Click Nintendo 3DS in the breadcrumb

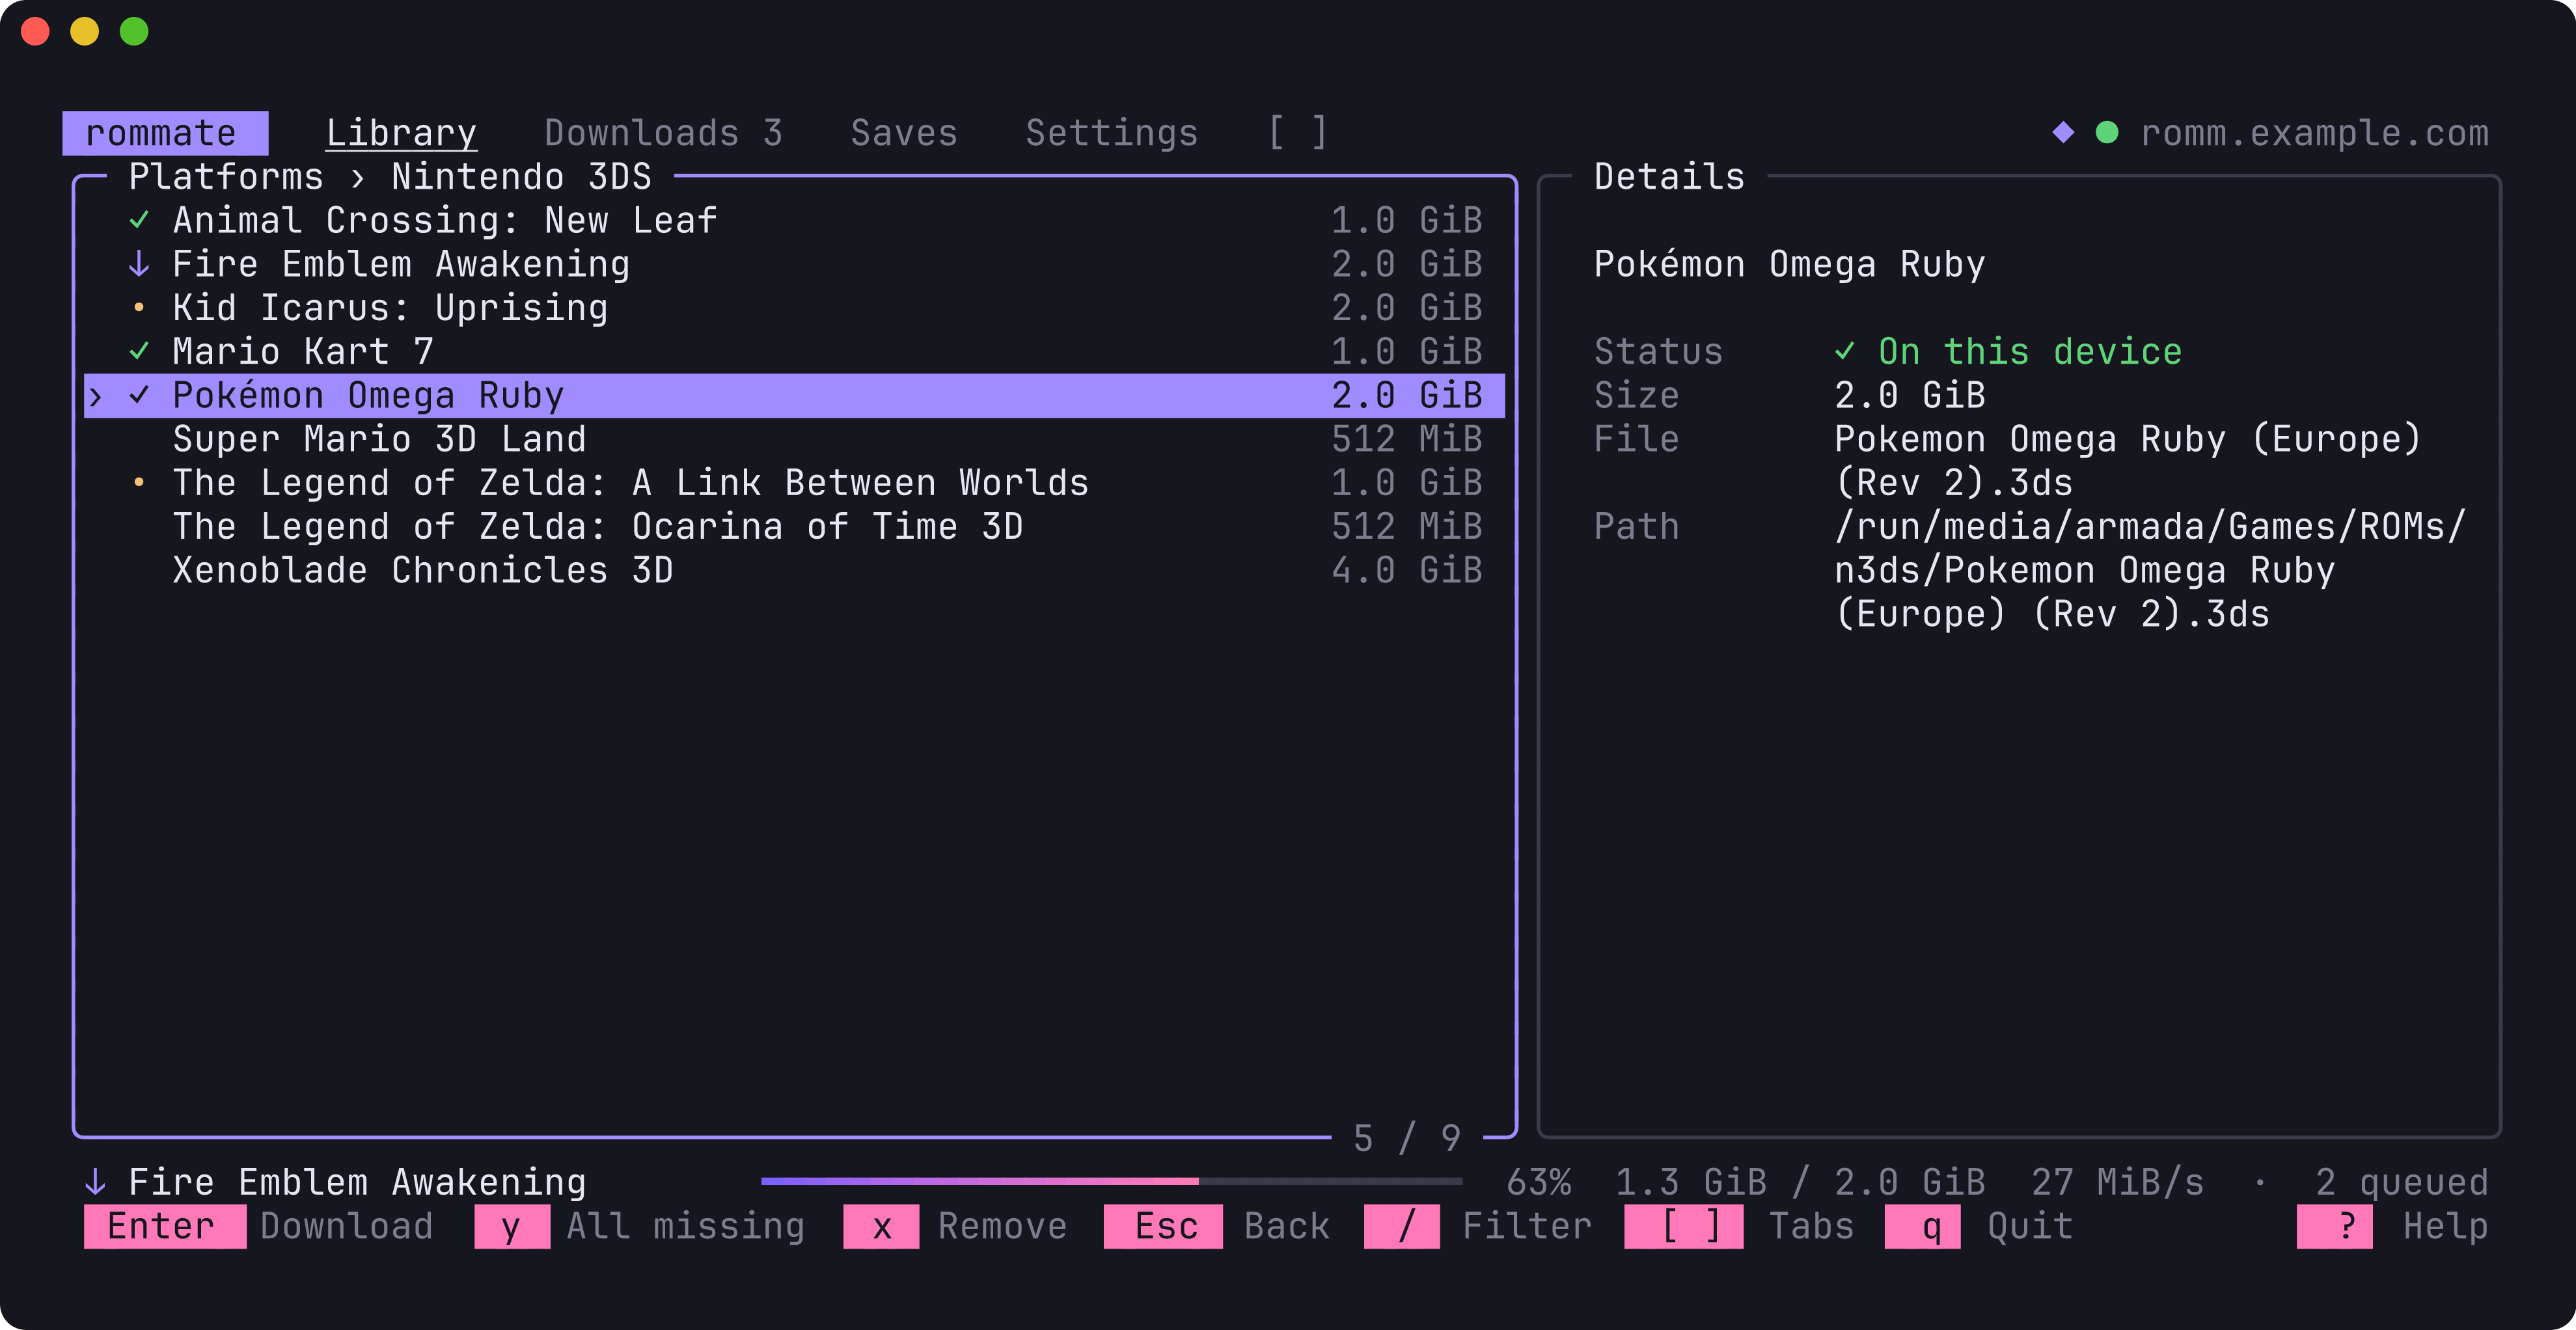pyautogui.click(x=521, y=177)
